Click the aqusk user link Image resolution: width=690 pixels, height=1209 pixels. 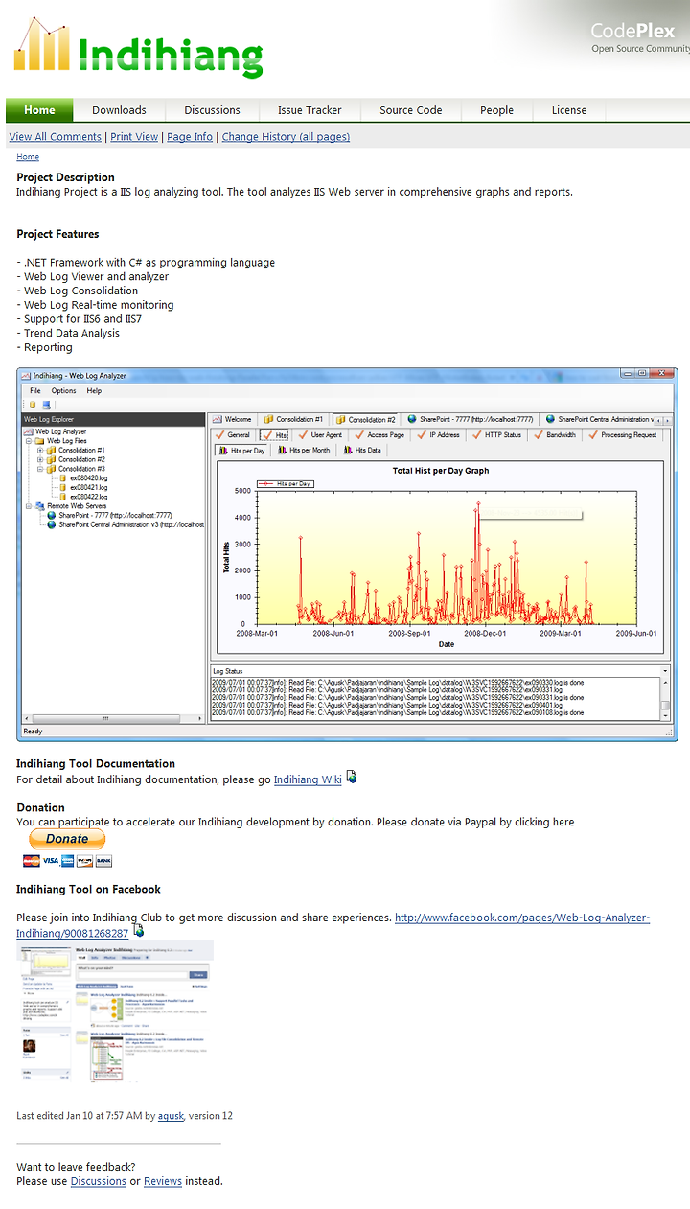point(171,1116)
